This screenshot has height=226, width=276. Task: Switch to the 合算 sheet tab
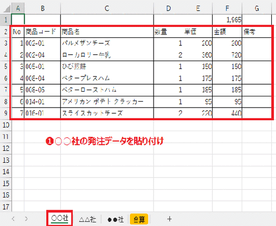tap(139, 219)
